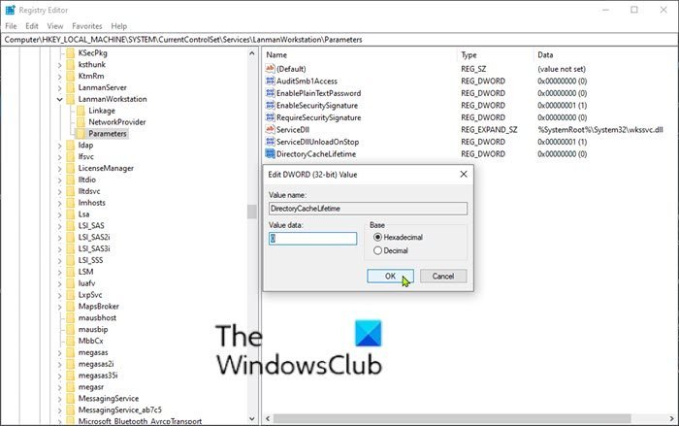This screenshot has width=679, height=426.
Task: Click the EnablePlainTextPassword DWORD icon
Action: (271, 93)
